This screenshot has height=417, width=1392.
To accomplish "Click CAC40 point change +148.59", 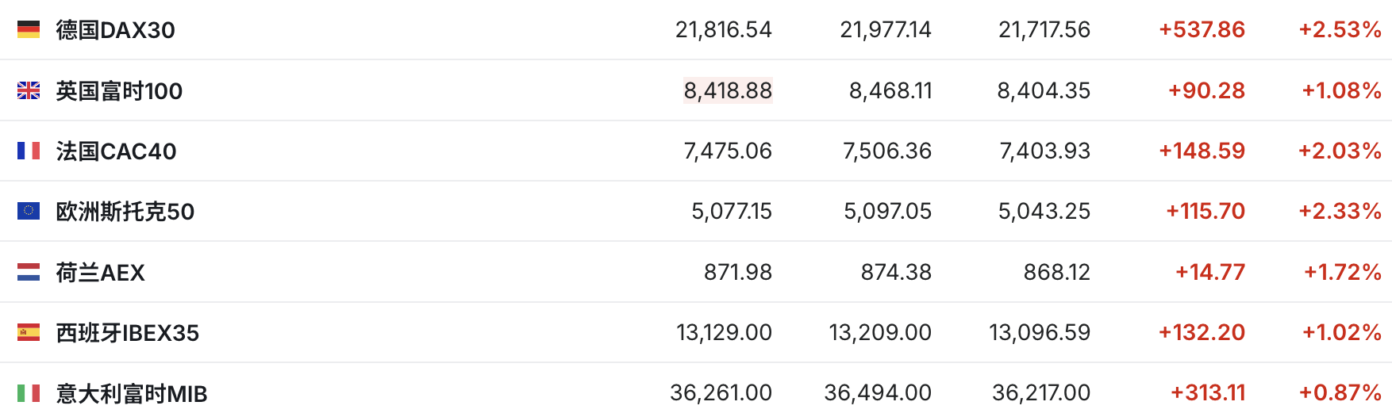I will coord(1202,151).
